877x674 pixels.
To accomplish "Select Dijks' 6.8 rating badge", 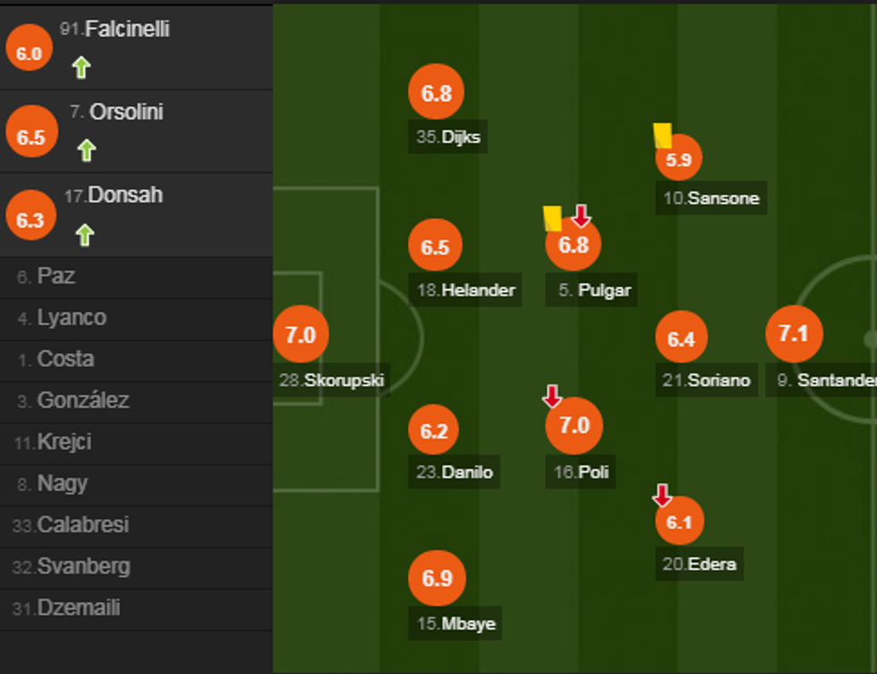I will click(436, 93).
